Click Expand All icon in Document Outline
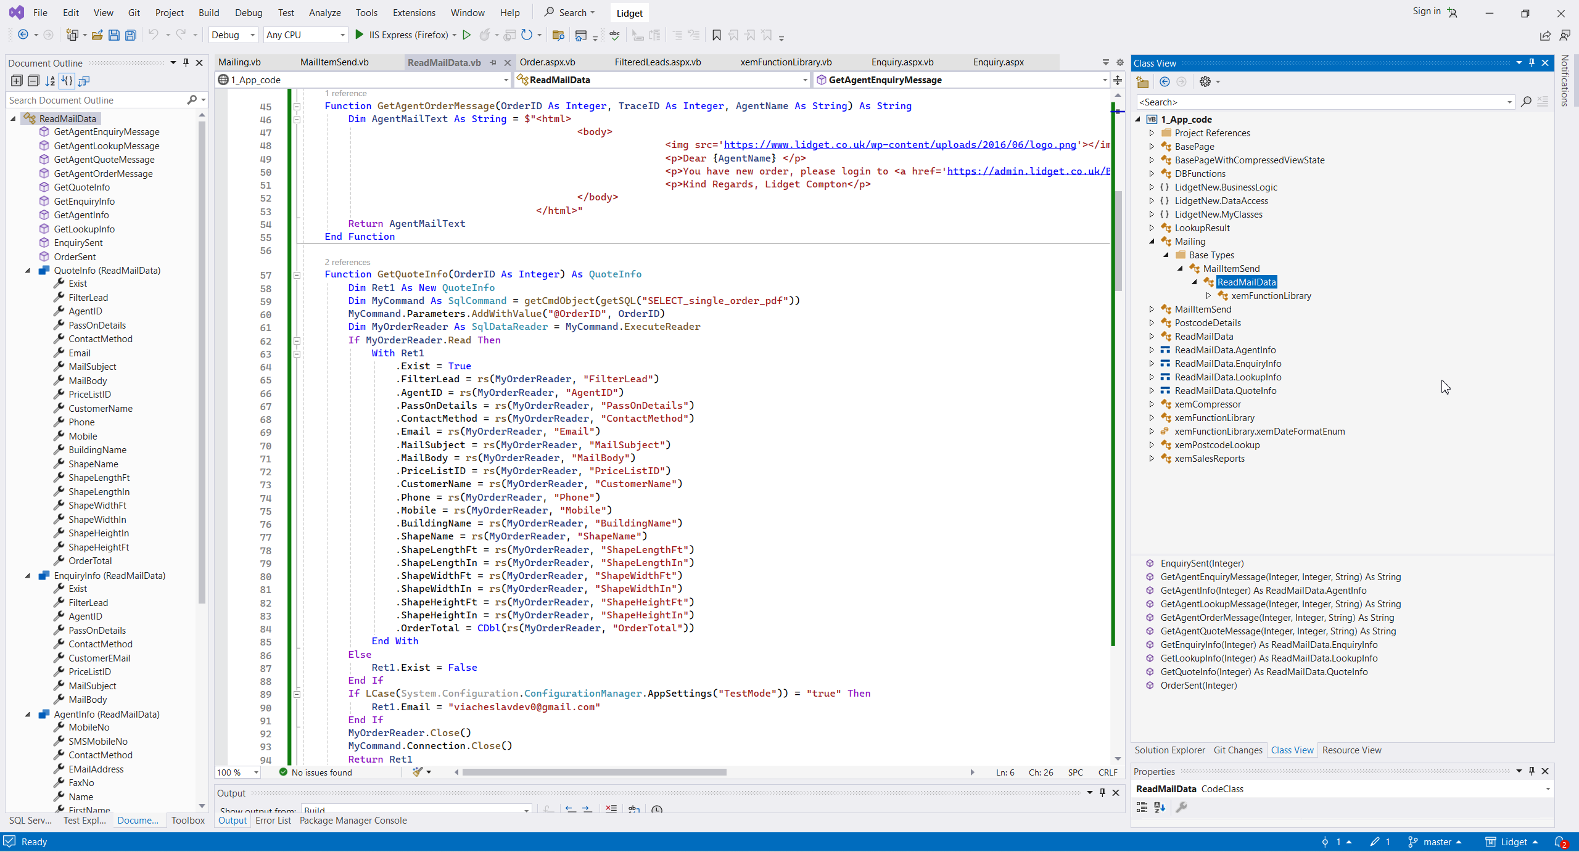This screenshot has width=1579, height=852. 17,81
